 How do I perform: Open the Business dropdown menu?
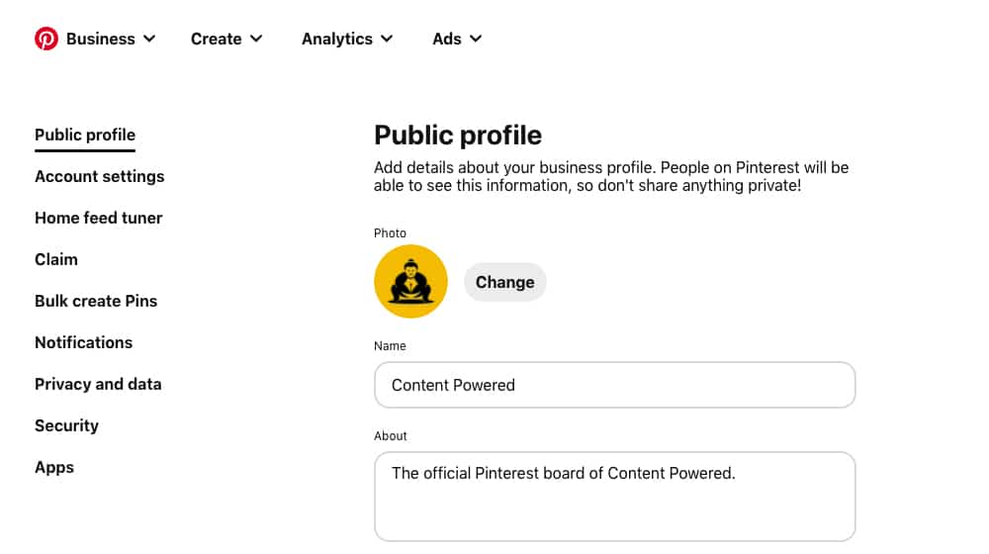pos(111,40)
